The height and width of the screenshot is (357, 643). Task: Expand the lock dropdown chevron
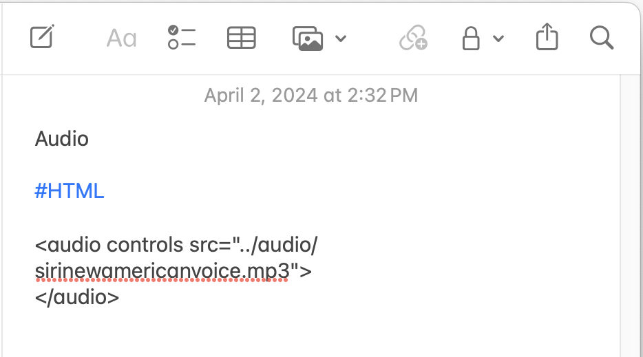pos(498,39)
